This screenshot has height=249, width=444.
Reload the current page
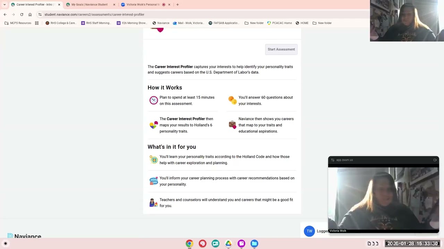point(22,15)
